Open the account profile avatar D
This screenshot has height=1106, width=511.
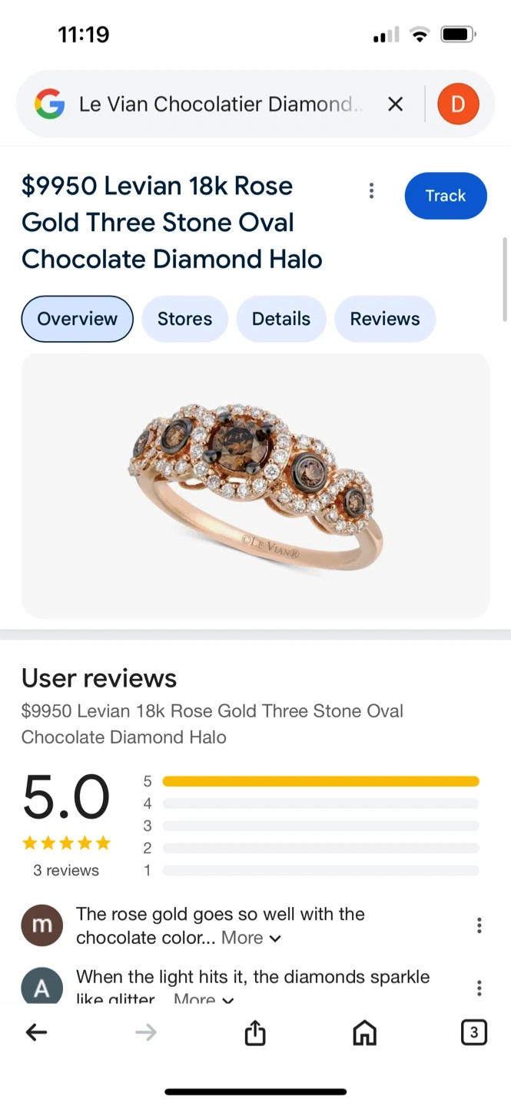pyautogui.click(x=458, y=104)
